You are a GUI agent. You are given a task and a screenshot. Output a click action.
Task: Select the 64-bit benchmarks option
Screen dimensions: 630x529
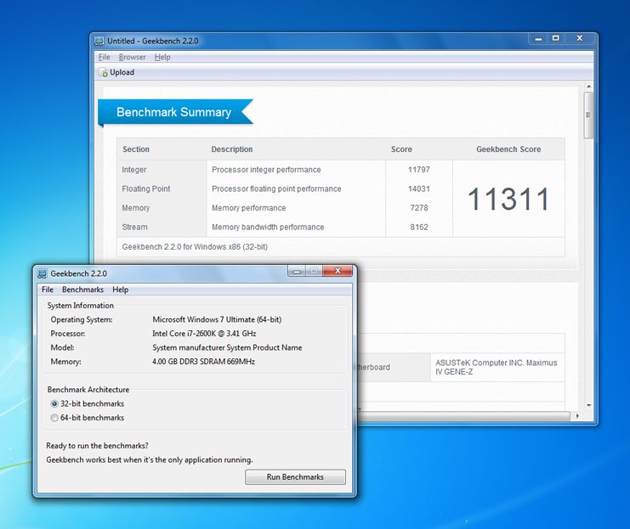[54, 418]
